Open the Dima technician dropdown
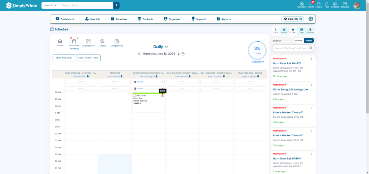The width and height of the screenshot is (369, 174). (148, 82)
